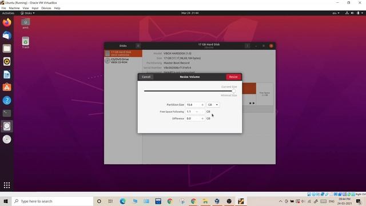The height and width of the screenshot is (206, 366).
Task: Click the optical disc icon in dock
Action: (7, 139)
